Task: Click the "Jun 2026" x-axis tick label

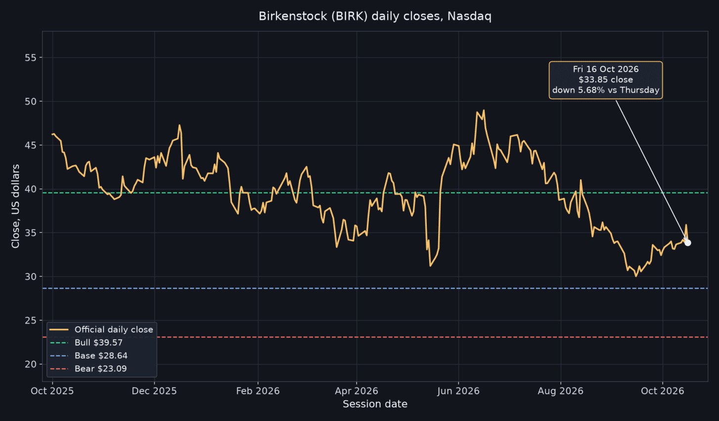Action: (458, 391)
